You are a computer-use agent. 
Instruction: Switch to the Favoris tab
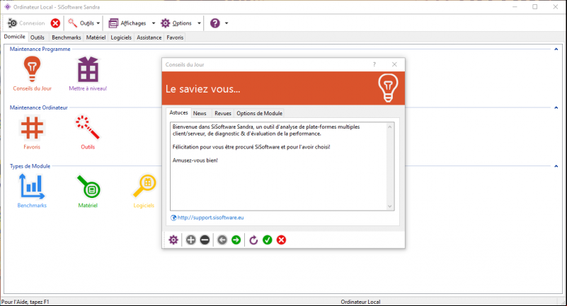[175, 37]
